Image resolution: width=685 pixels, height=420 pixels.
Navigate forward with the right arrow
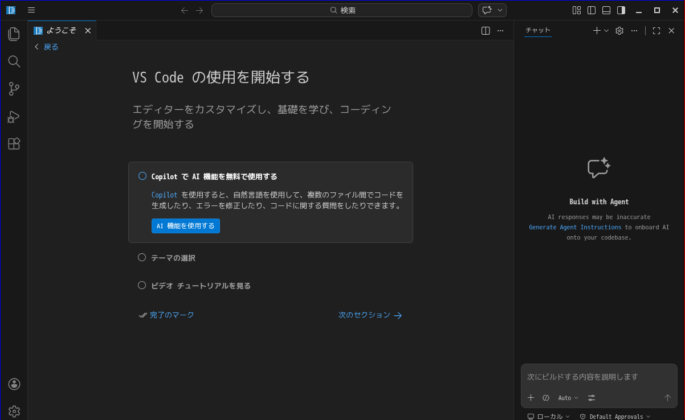(199, 10)
